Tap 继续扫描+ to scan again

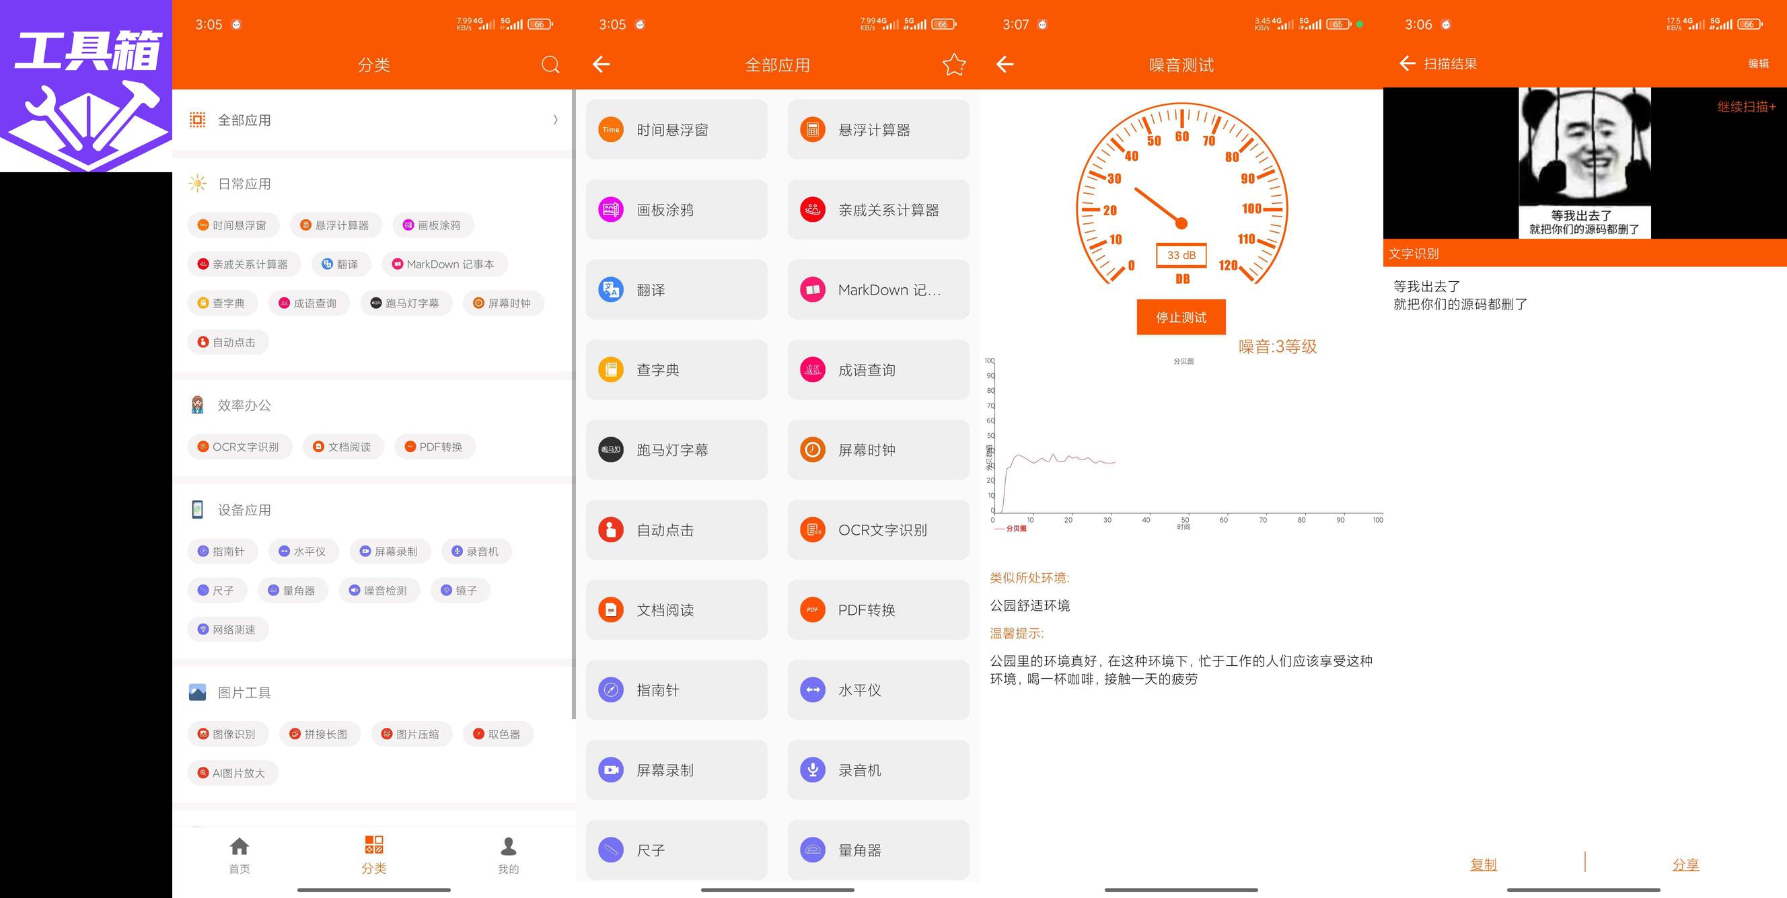[x=1745, y=107]
